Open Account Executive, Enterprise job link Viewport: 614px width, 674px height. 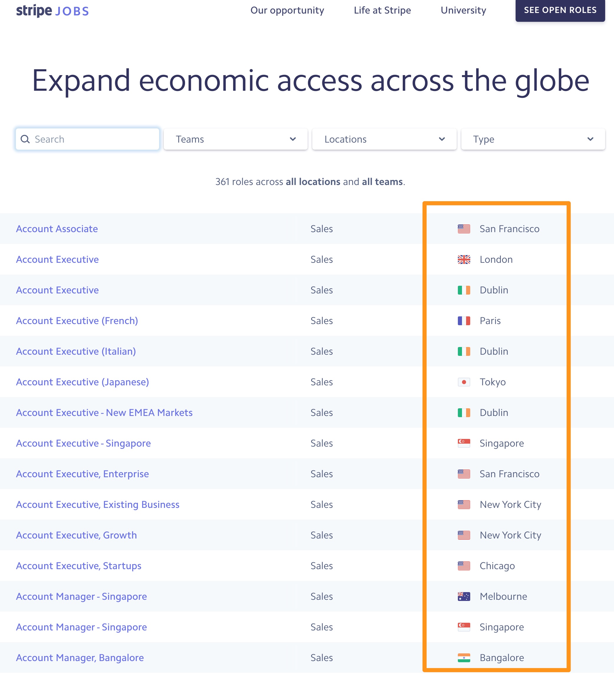82,474
